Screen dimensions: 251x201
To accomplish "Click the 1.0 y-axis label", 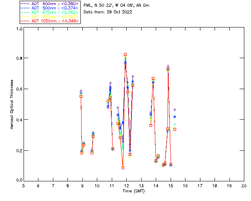I will click(x=19, y=29).
